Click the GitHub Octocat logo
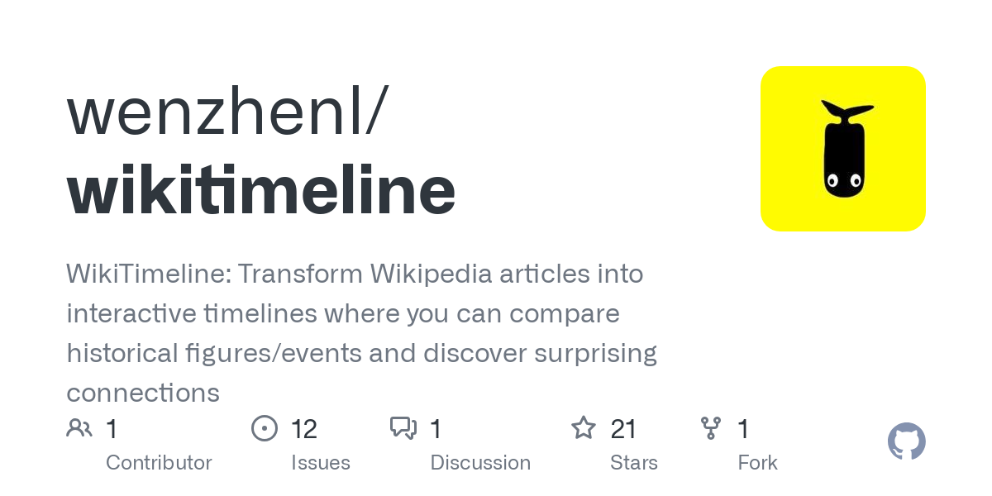Viewport: 992px width, 496px height. click(906, 442)
